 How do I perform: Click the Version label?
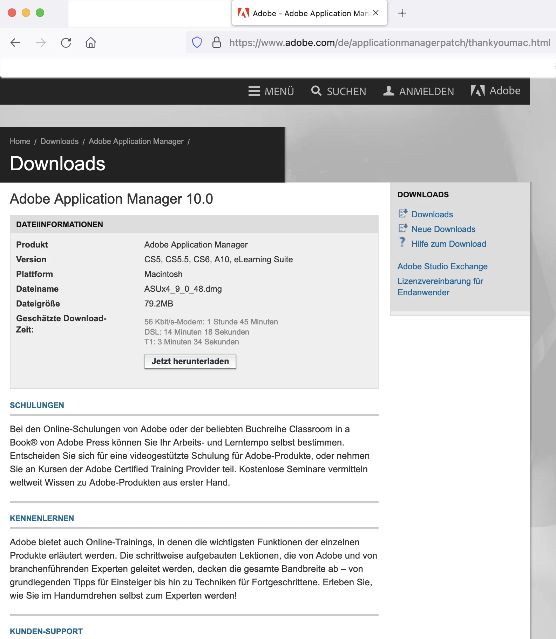[31, 259]
